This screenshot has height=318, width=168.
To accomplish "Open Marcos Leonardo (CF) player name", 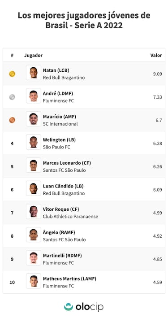I will [x=67, y=163].
